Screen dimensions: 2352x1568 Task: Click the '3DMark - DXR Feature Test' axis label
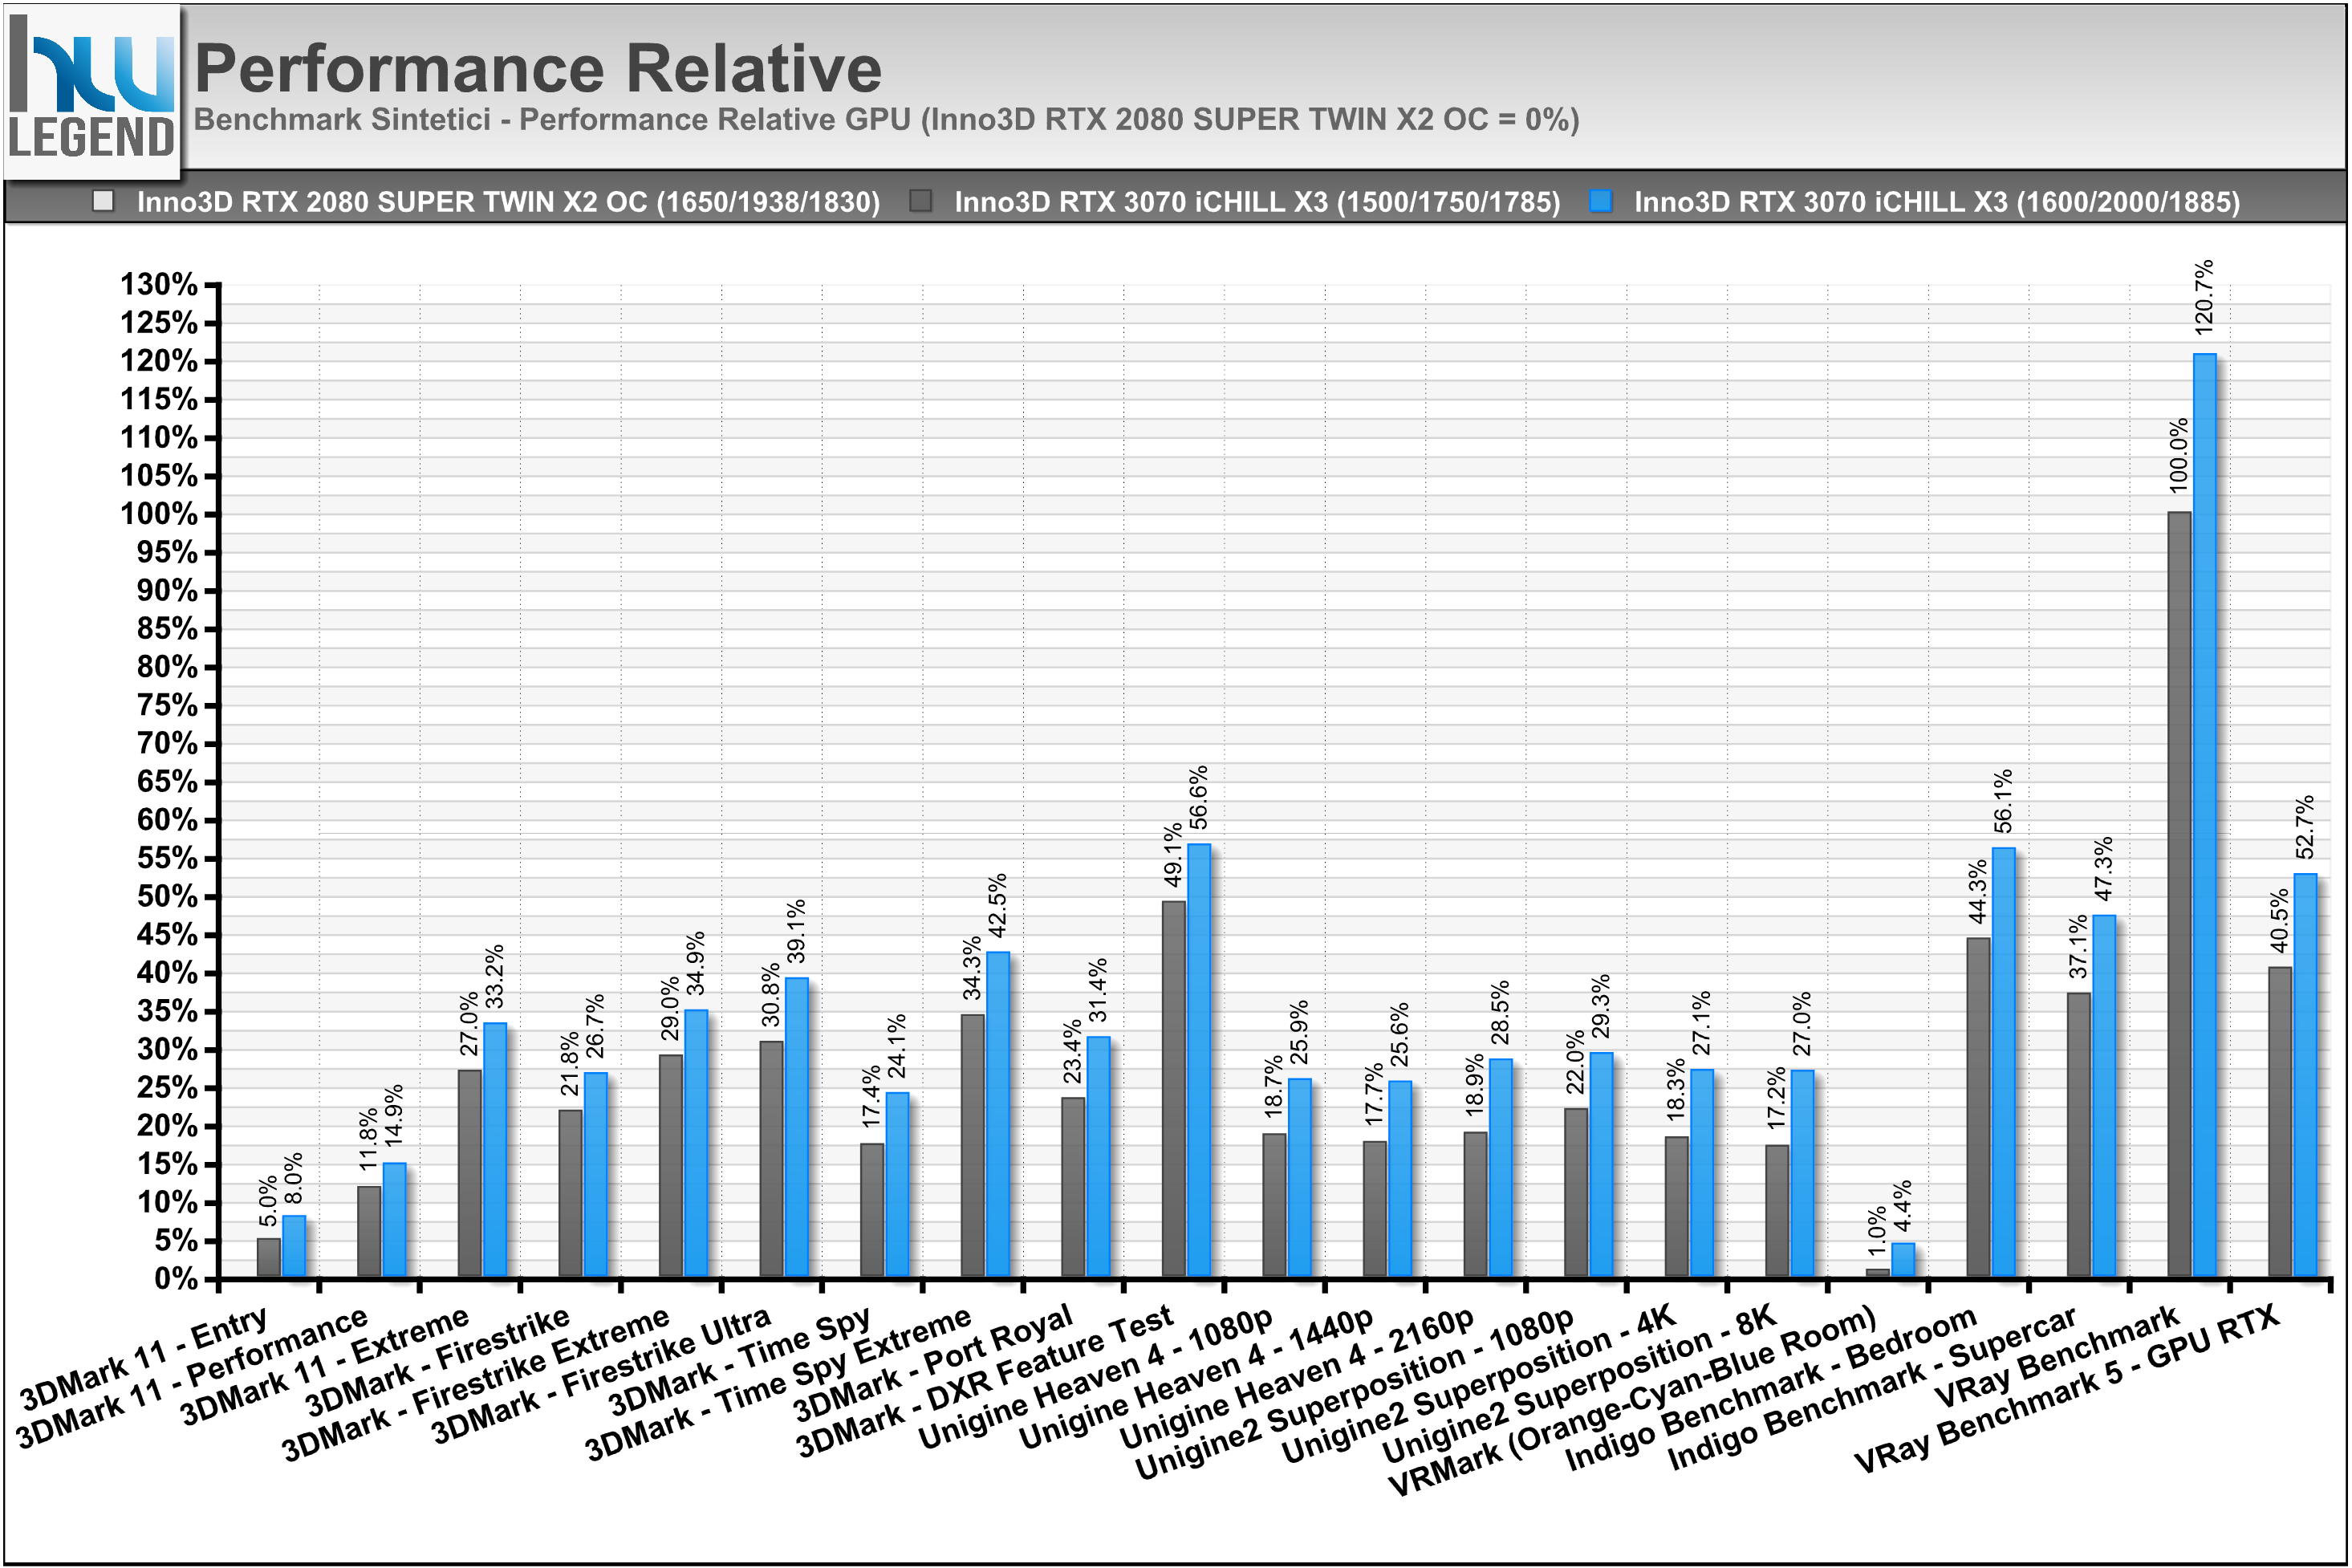tap(985, 1381)
